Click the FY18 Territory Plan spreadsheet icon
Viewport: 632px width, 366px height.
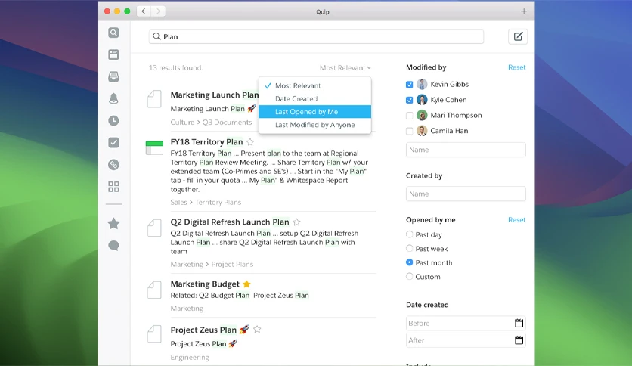154,147
